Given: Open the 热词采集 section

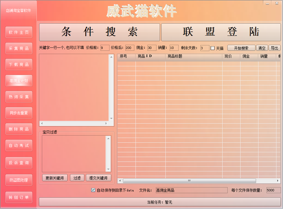Looking at the screenshot, I should click(19, 97).
